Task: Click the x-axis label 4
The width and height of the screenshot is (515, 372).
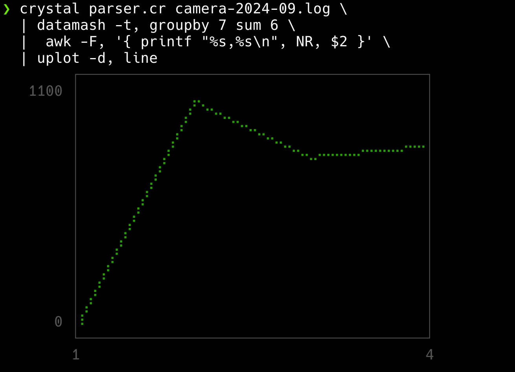Action: pos(429,355)
